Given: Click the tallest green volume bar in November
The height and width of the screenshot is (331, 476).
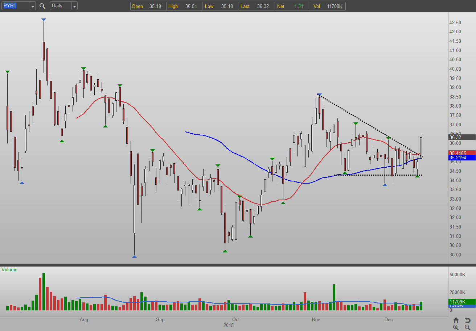Looking at the screenshot, I should (334, 297).
